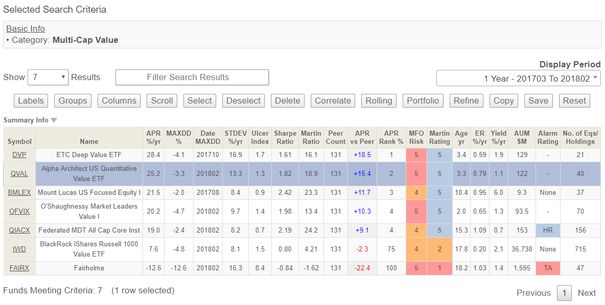605x305 pixels.
Task: Collapse the Summary Info triangle expander
Action: (54, 120)
